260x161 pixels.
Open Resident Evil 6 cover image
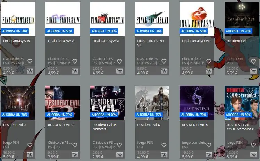[197, 103]
